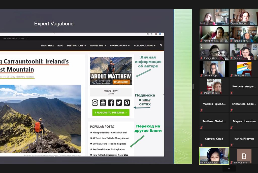Click the search magnifier in the site navigation

(161, 45)
